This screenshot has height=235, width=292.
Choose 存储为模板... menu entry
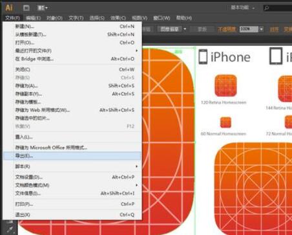click(x=72, y=102)
